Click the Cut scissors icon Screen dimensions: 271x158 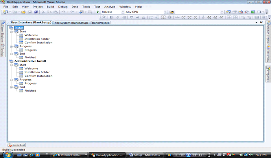coord(43,12)
